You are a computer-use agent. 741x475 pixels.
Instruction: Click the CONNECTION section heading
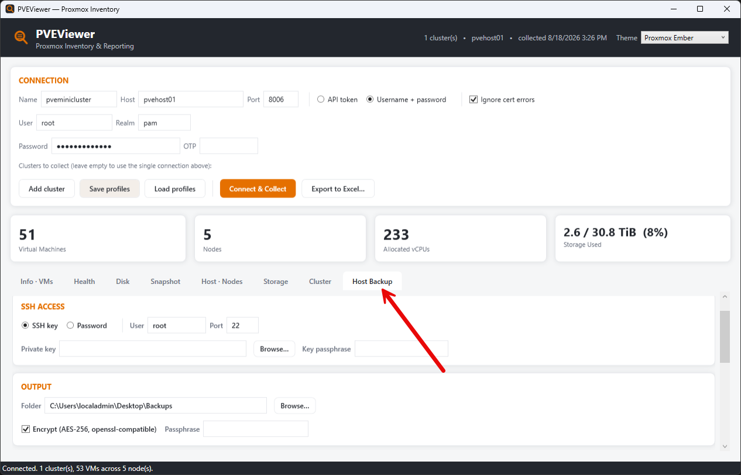click(44, 81)
